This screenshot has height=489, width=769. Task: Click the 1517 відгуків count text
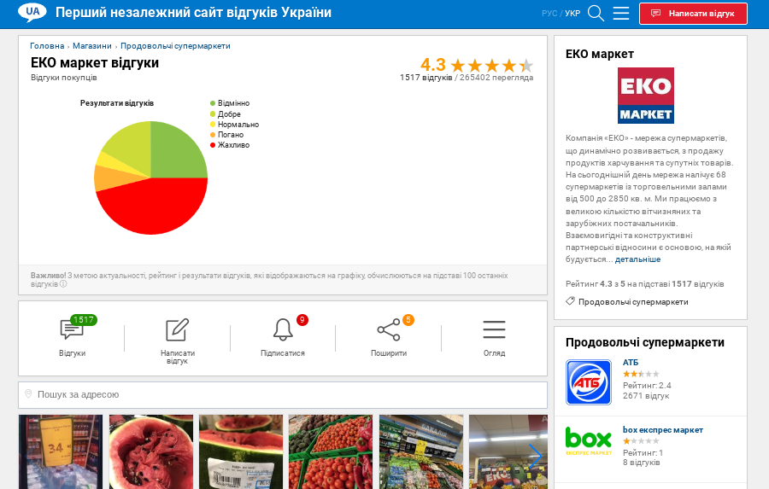pyautogui.click(x=426, y=78)
